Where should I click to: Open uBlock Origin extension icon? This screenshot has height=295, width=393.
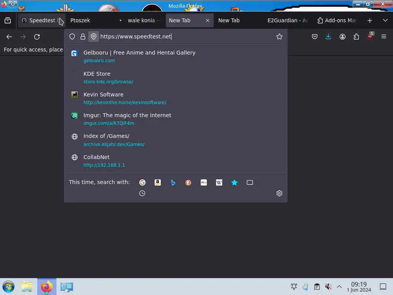[x=370, y=36]
